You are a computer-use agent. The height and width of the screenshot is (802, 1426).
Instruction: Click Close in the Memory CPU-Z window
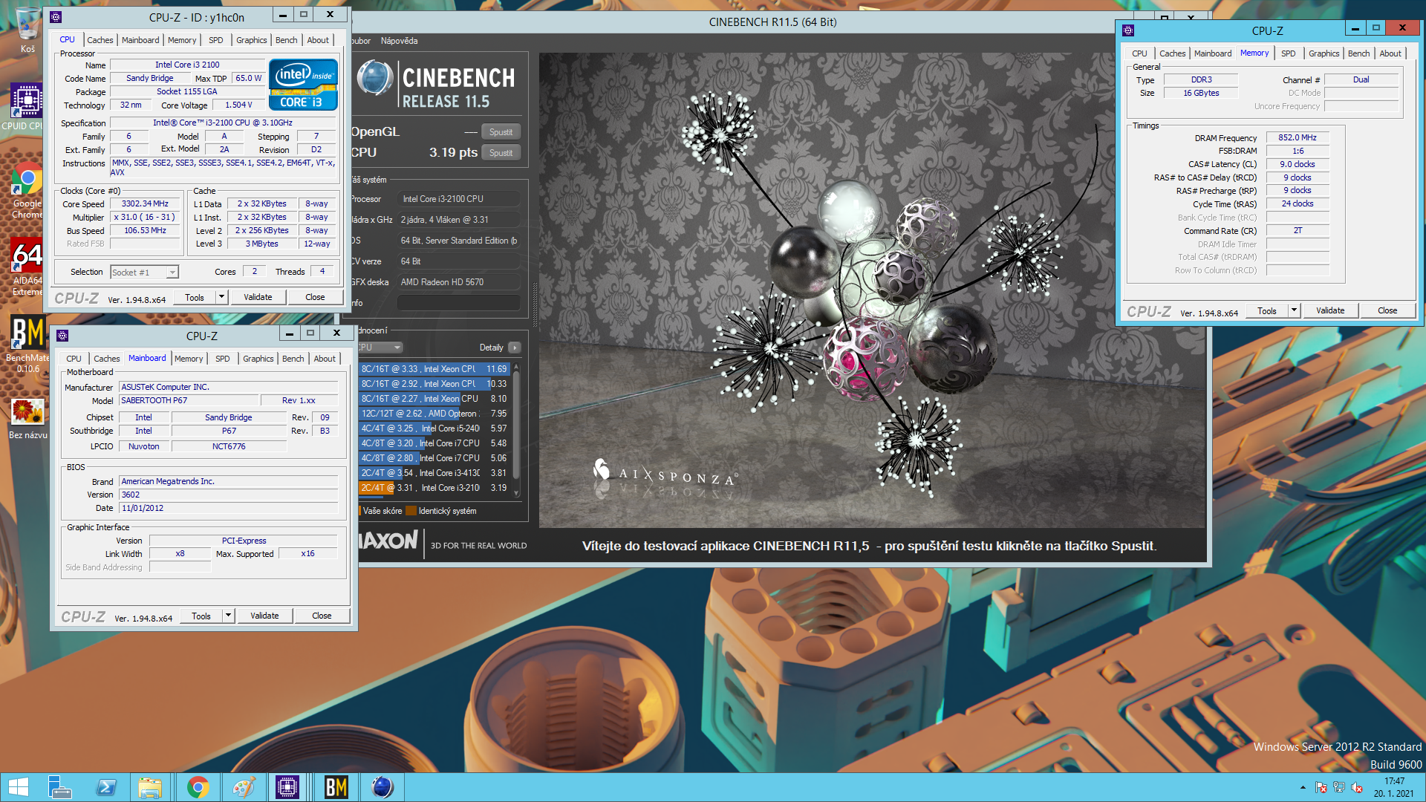(1387, 310)
